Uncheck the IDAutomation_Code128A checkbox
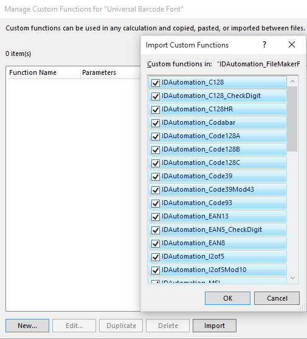Viewport: 307px width, 339px height. (156, 136)
